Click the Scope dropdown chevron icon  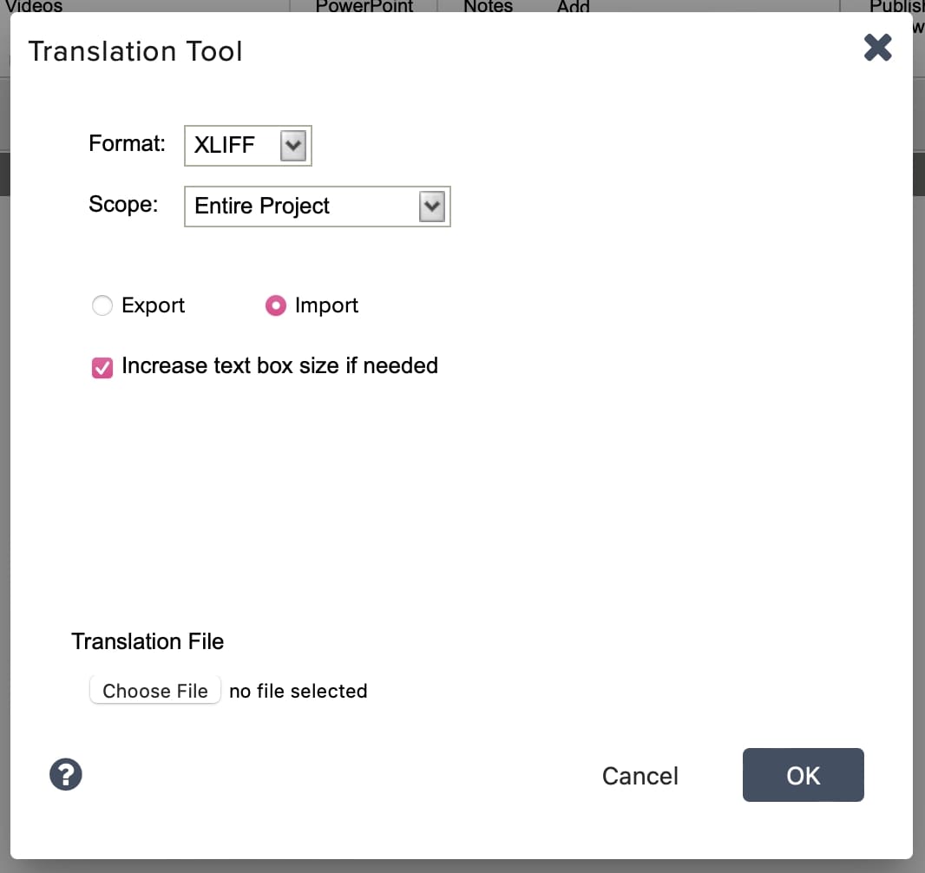point(433,206)
